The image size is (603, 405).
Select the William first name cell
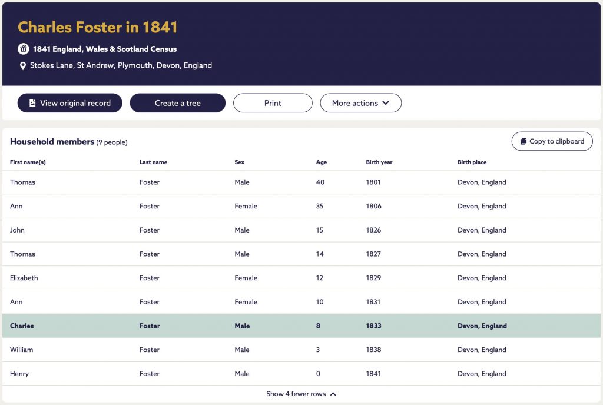(22, 350)
